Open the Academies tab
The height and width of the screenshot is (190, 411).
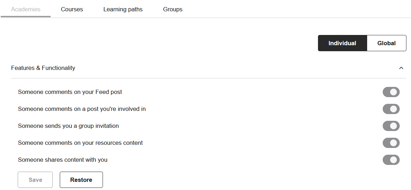click(x=26, y=10)
